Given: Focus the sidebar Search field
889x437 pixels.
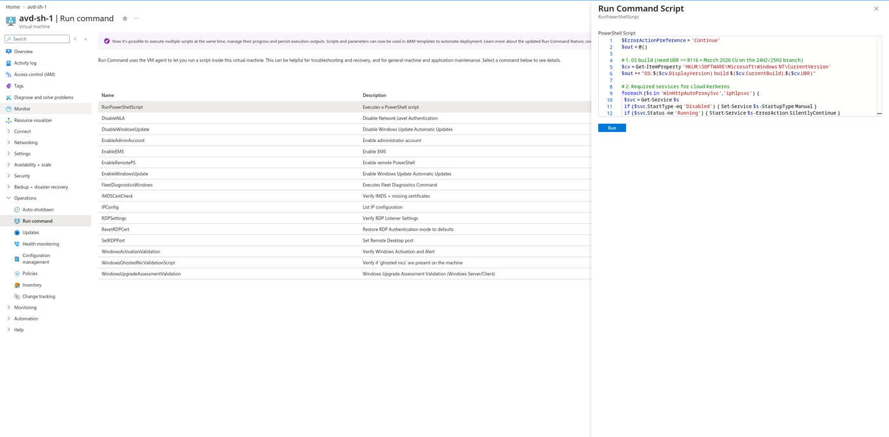Looking at the screenshot, I should 37,39.
